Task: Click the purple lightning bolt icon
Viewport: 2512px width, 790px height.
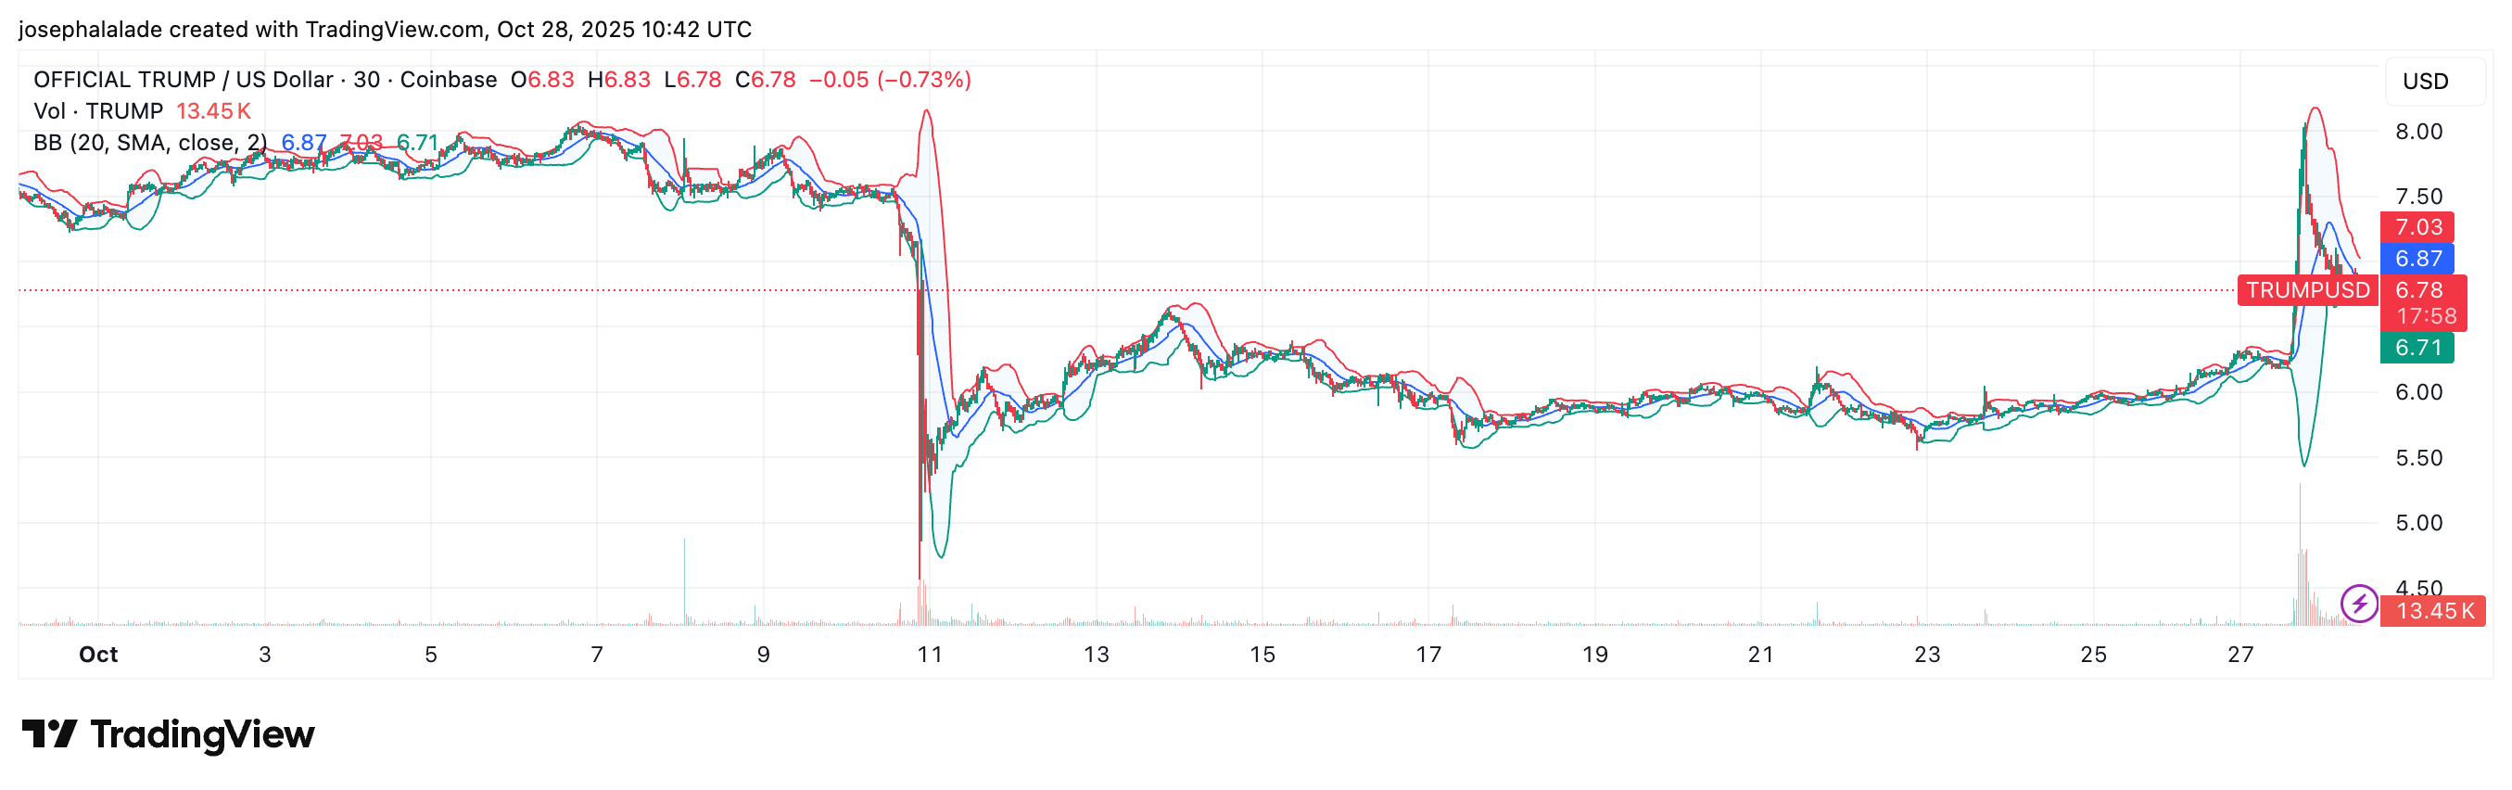Action: [x=2358, y=603]
